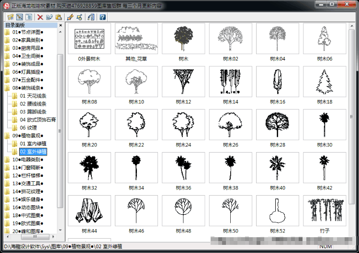Click the blue question mark help icon
The image size is (359, 253).
tap(102, 17)
